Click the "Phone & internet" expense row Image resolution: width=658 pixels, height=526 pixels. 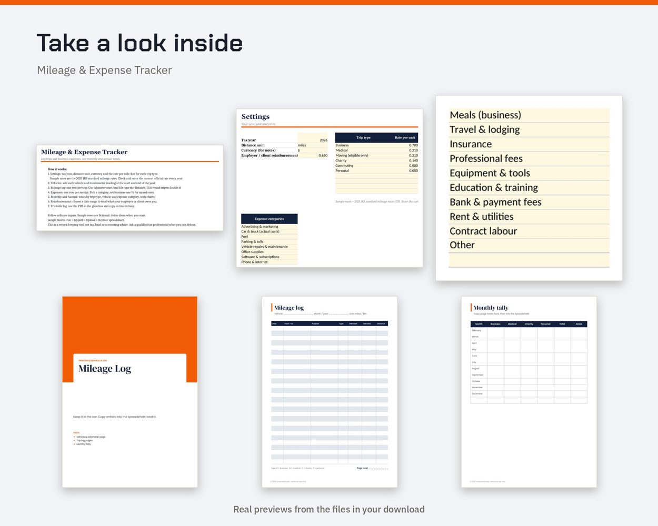[x=269, y=262]
